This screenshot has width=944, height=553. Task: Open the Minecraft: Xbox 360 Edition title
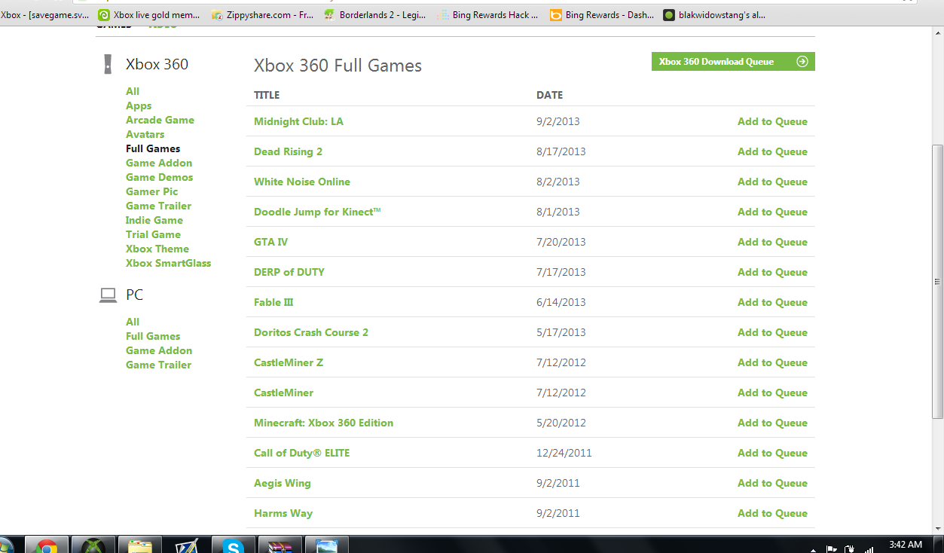point(323,423)
